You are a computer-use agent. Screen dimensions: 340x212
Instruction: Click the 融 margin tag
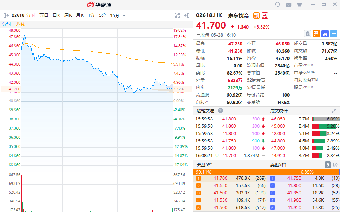click(256, 15)
